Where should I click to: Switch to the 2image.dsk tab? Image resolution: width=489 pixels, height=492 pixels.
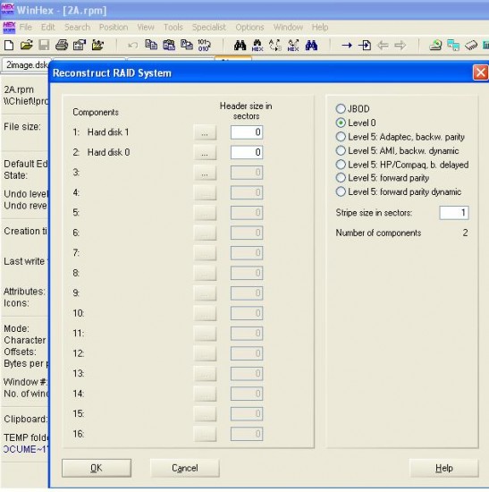point(26,65)
